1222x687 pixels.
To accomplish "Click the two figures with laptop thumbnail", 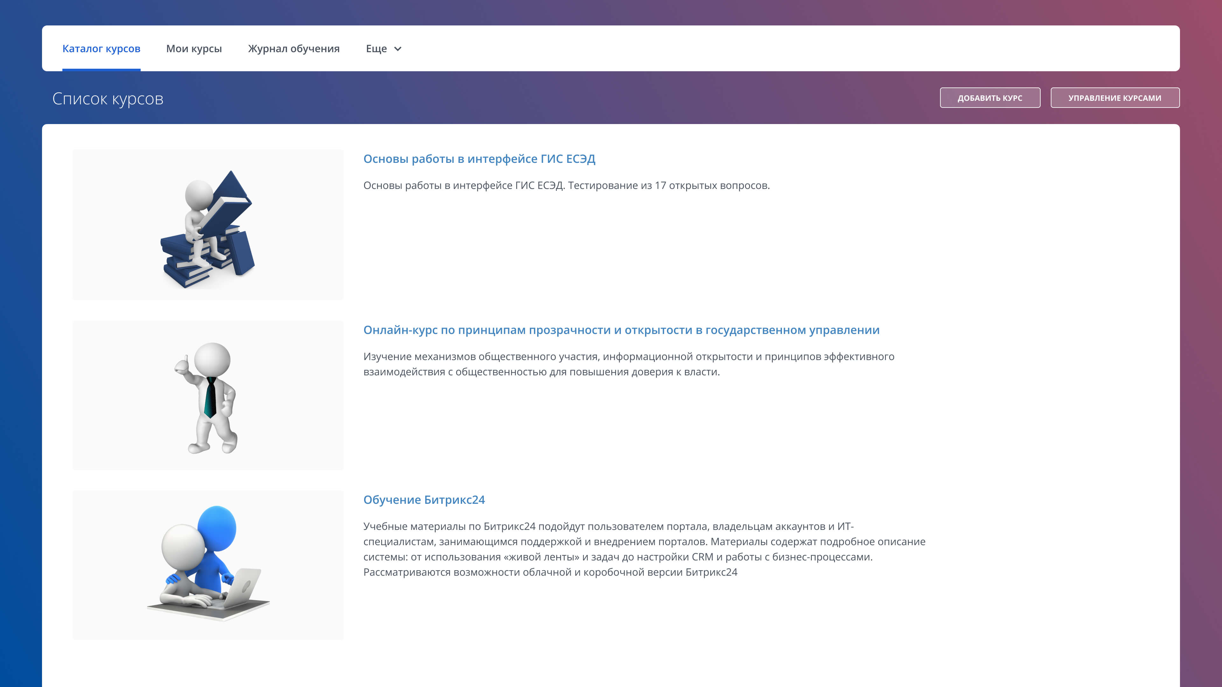I will click(208, 565).
